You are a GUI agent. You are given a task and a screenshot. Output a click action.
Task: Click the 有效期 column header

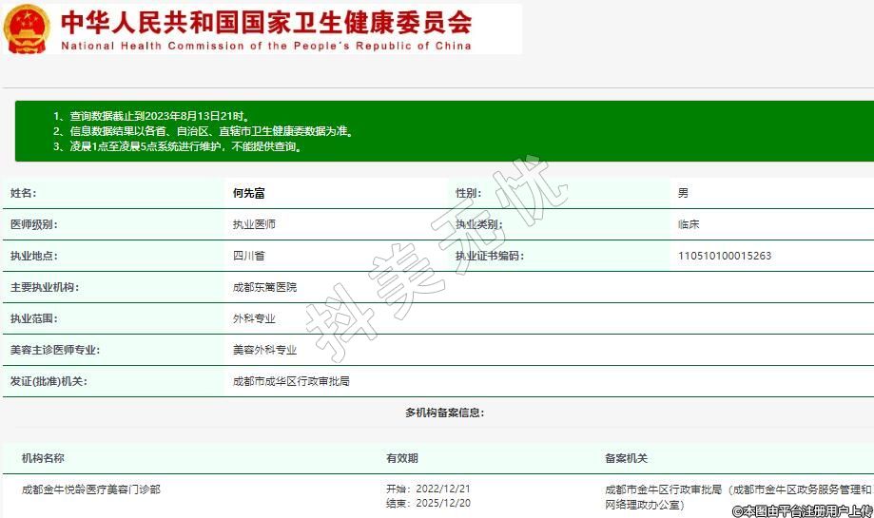point(401,458)
